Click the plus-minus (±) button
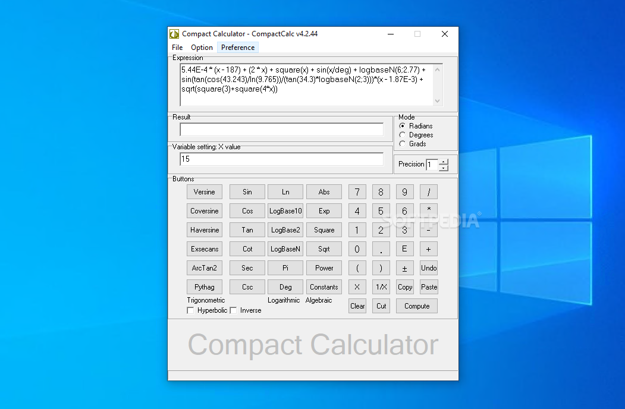Screen dimensions: 625x409 click(404, 268)
